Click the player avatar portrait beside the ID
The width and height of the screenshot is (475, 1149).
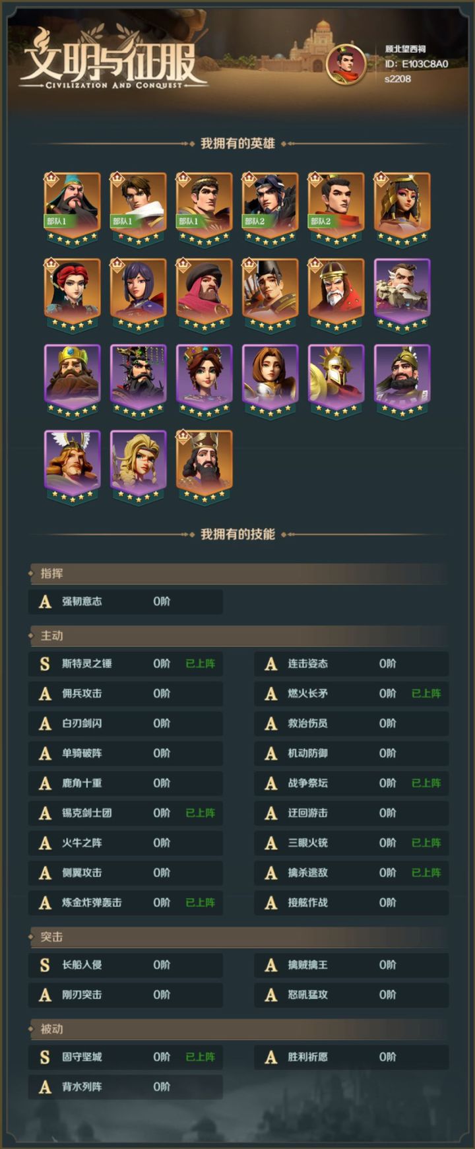(346, 64)
